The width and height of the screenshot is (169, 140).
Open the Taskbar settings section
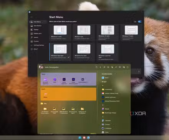(x=36, y=30)
